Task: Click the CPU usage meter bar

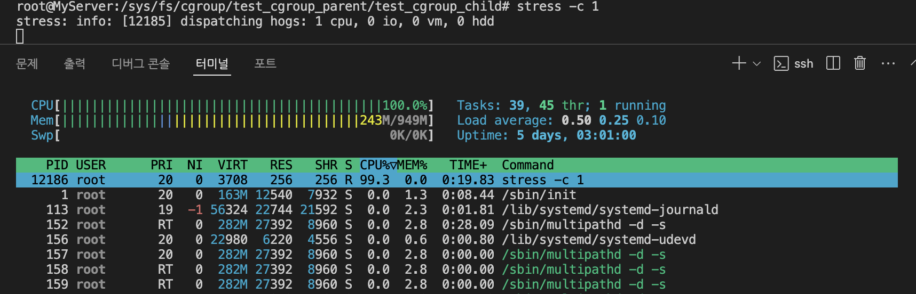Action: click(x=232, y=105)
